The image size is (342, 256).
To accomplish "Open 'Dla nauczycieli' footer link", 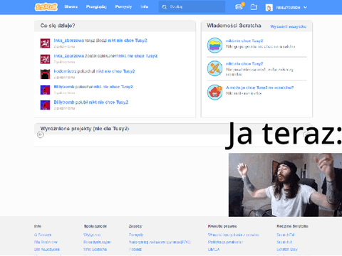I will pos(47,250).
